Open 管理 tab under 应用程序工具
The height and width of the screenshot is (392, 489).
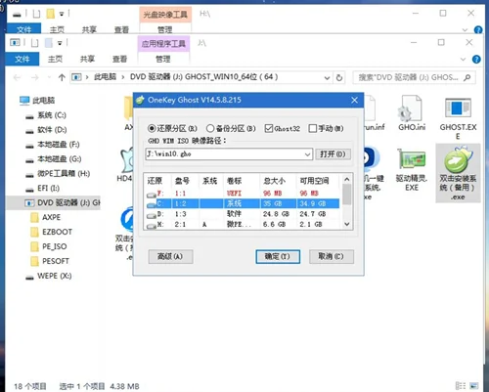click(163, 59)
